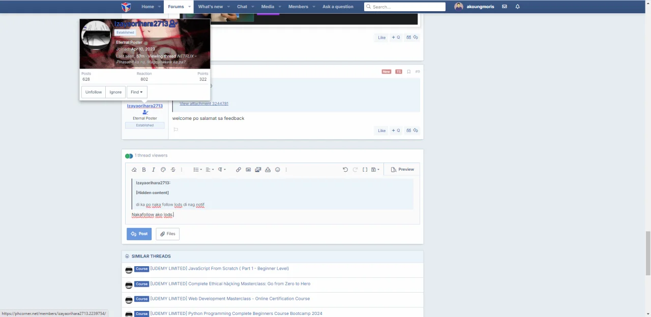Open the Web Development Masterclass thread
The width and height of the screenshot is (651, 317).
tap(230, 299)
